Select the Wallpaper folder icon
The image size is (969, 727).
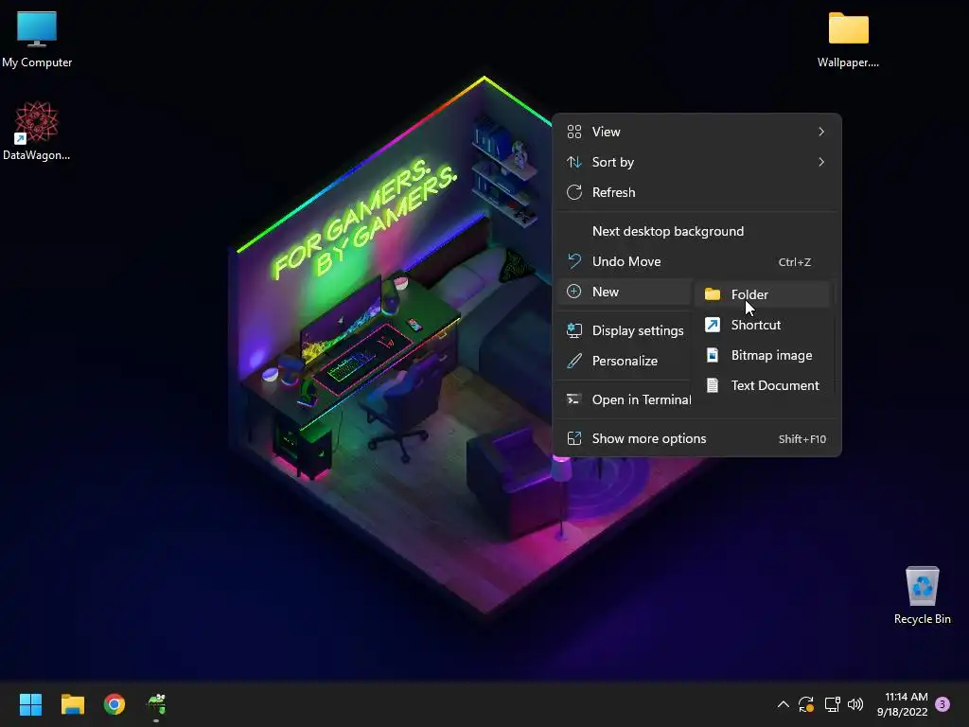coord(848,39)
